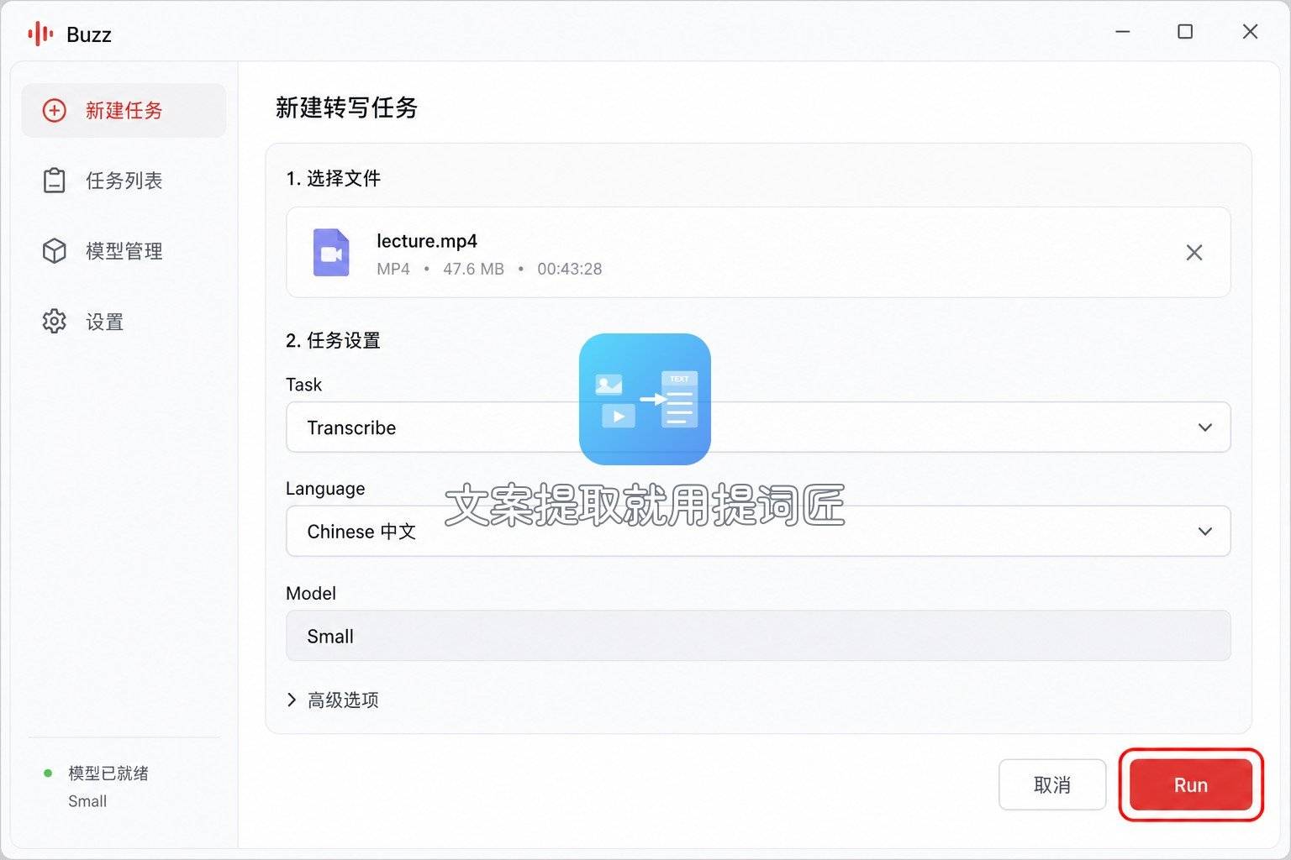The image size is (1291, 860).
Task: Click the chevron arrow of the Language dropdown
Action: 1204,532
